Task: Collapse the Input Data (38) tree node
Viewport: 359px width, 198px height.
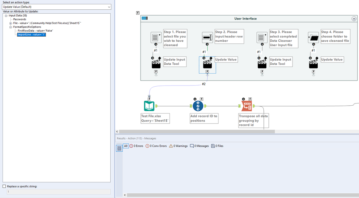Action: point(6,16)
